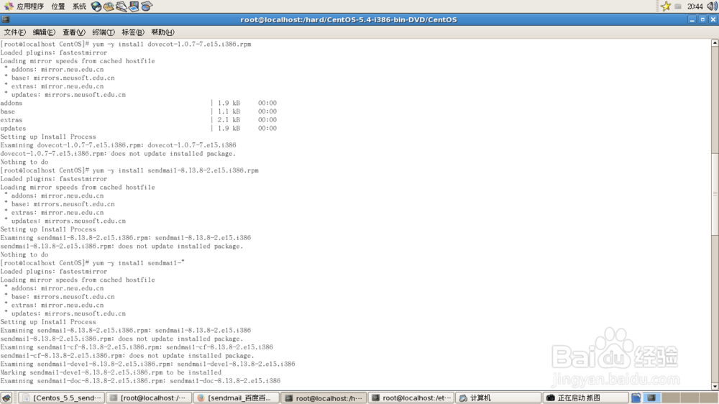Click the gray tray icon beside the star

click(x=678, y=6)
